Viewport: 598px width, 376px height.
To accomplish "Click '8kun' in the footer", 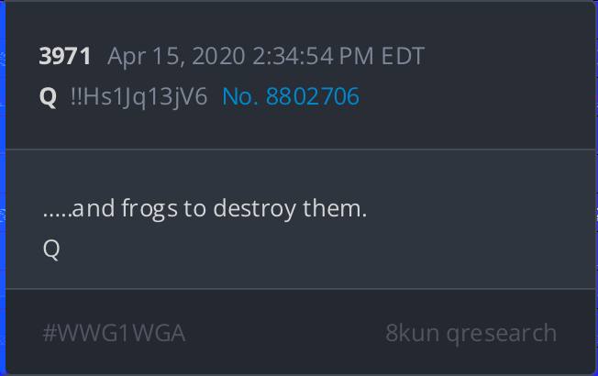I will (412, 333).
